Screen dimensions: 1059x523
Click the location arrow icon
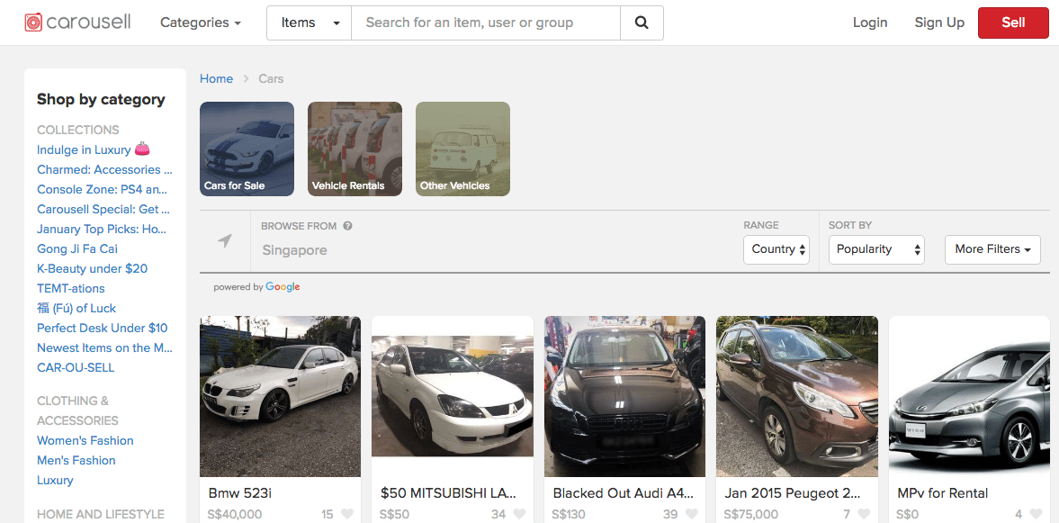(225, 240)
